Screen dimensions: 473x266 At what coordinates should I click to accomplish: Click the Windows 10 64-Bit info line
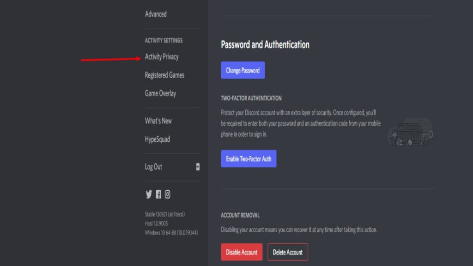point(171,232)
